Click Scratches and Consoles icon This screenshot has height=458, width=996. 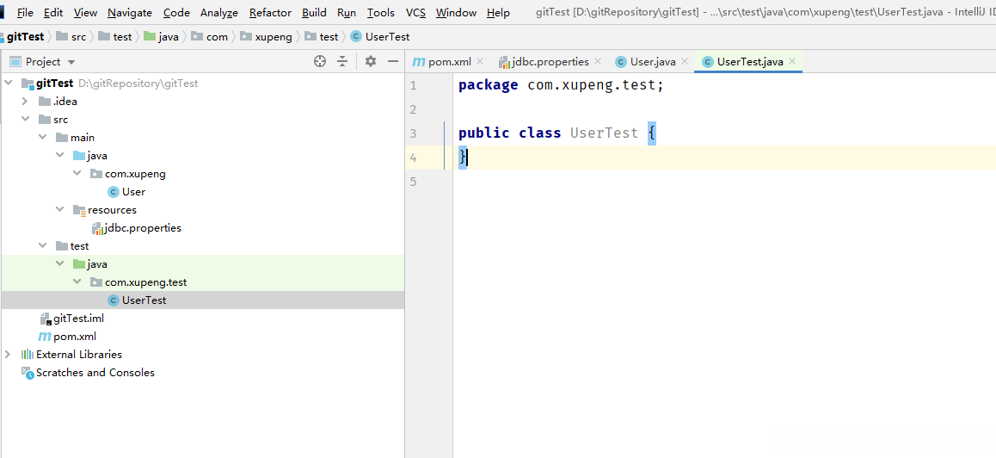pyautogui.click(x=28, y=373)
